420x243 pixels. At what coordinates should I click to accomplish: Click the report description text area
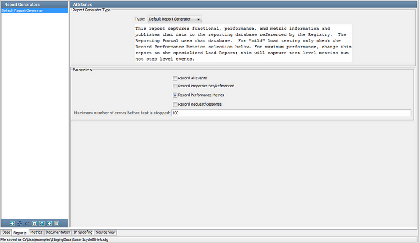pos(243,43)
